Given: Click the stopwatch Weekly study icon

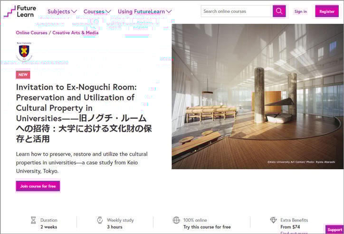Looking at the screenshot, I should pyautogui.click(x=100, y=220).
